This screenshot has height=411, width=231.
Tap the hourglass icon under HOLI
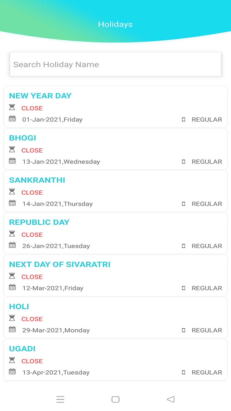tap(12, 318)
